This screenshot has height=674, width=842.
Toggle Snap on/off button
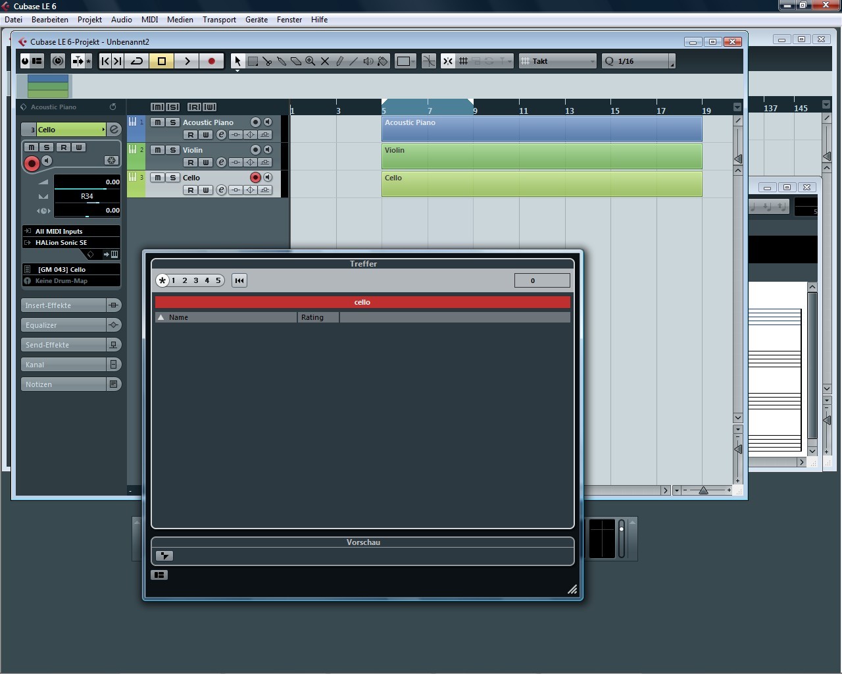(448, 61)
